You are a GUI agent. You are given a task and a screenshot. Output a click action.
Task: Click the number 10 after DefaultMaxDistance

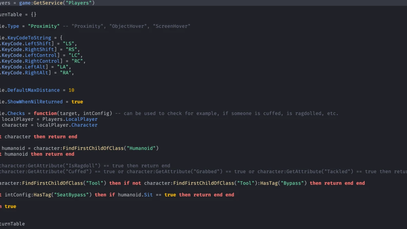point(71,90)
